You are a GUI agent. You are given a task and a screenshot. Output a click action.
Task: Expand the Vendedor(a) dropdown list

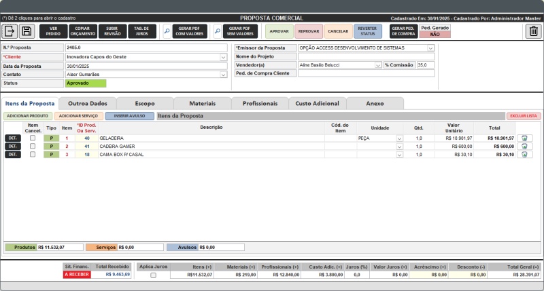coord(378,65)
